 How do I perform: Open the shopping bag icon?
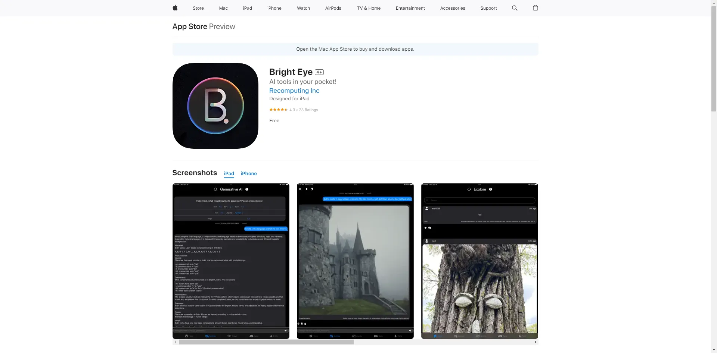point(535,8)
